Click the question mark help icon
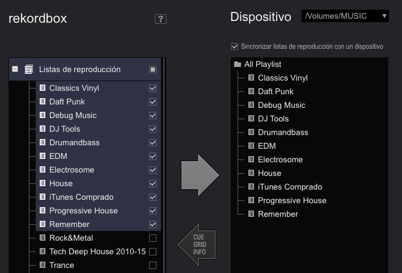The width and height of the screenshot is (402, 273). click(x=160, y=19)
